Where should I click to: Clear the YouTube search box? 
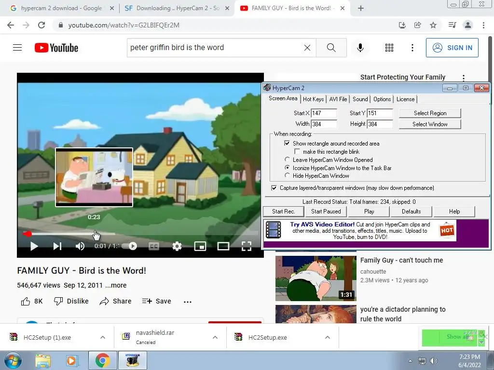[x=307, y=48]
